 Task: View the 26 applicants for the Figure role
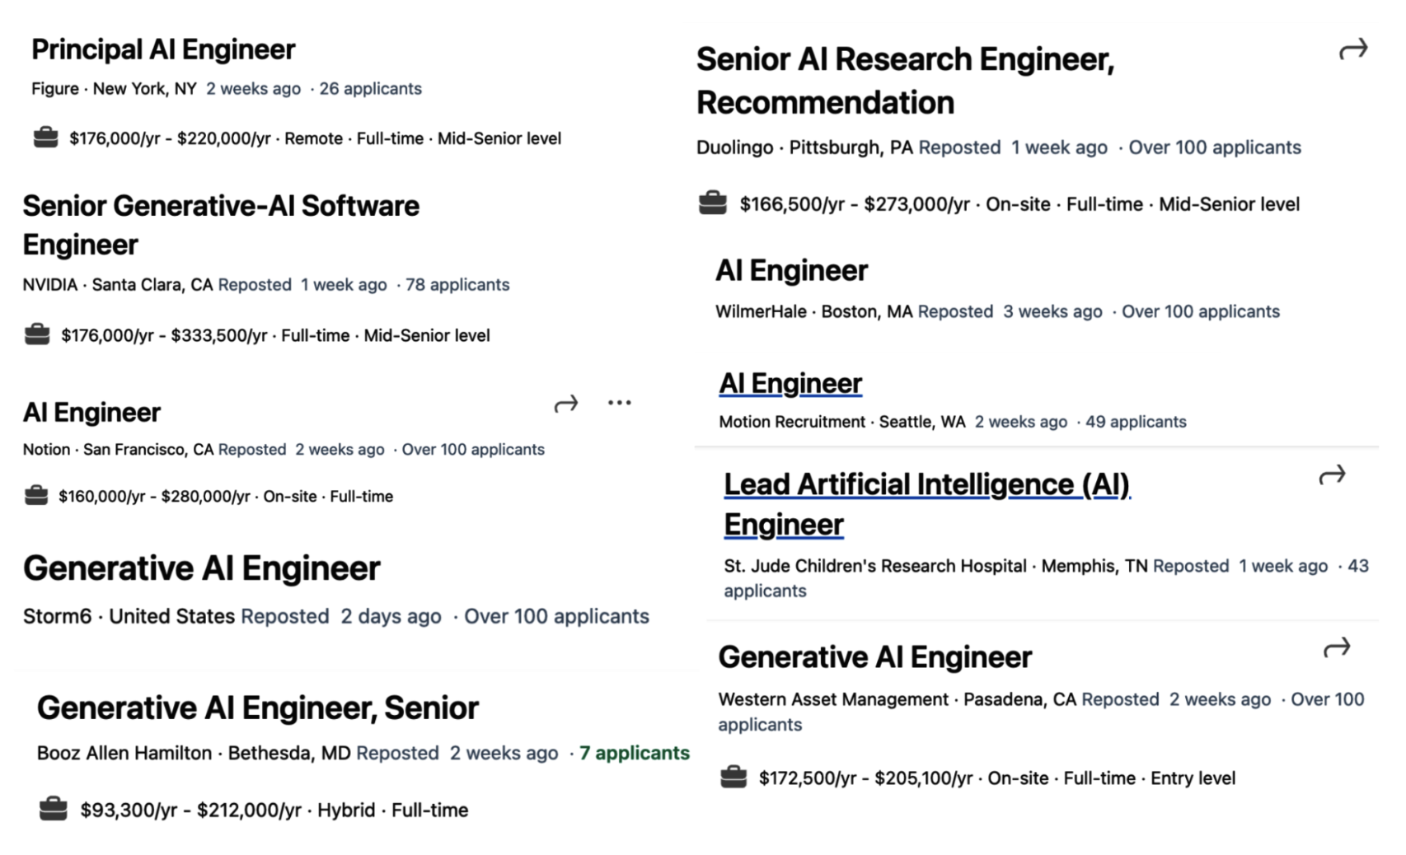pyautogui.click(x=370, y=88)
